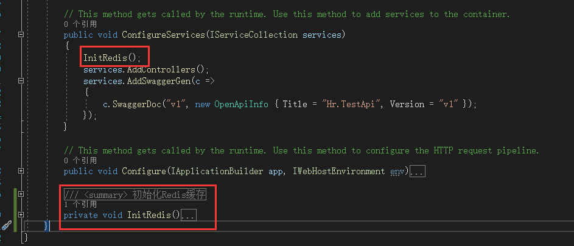Expand the collapsed Configure method
The image size is (574, 246).
[x=21, y=171]
